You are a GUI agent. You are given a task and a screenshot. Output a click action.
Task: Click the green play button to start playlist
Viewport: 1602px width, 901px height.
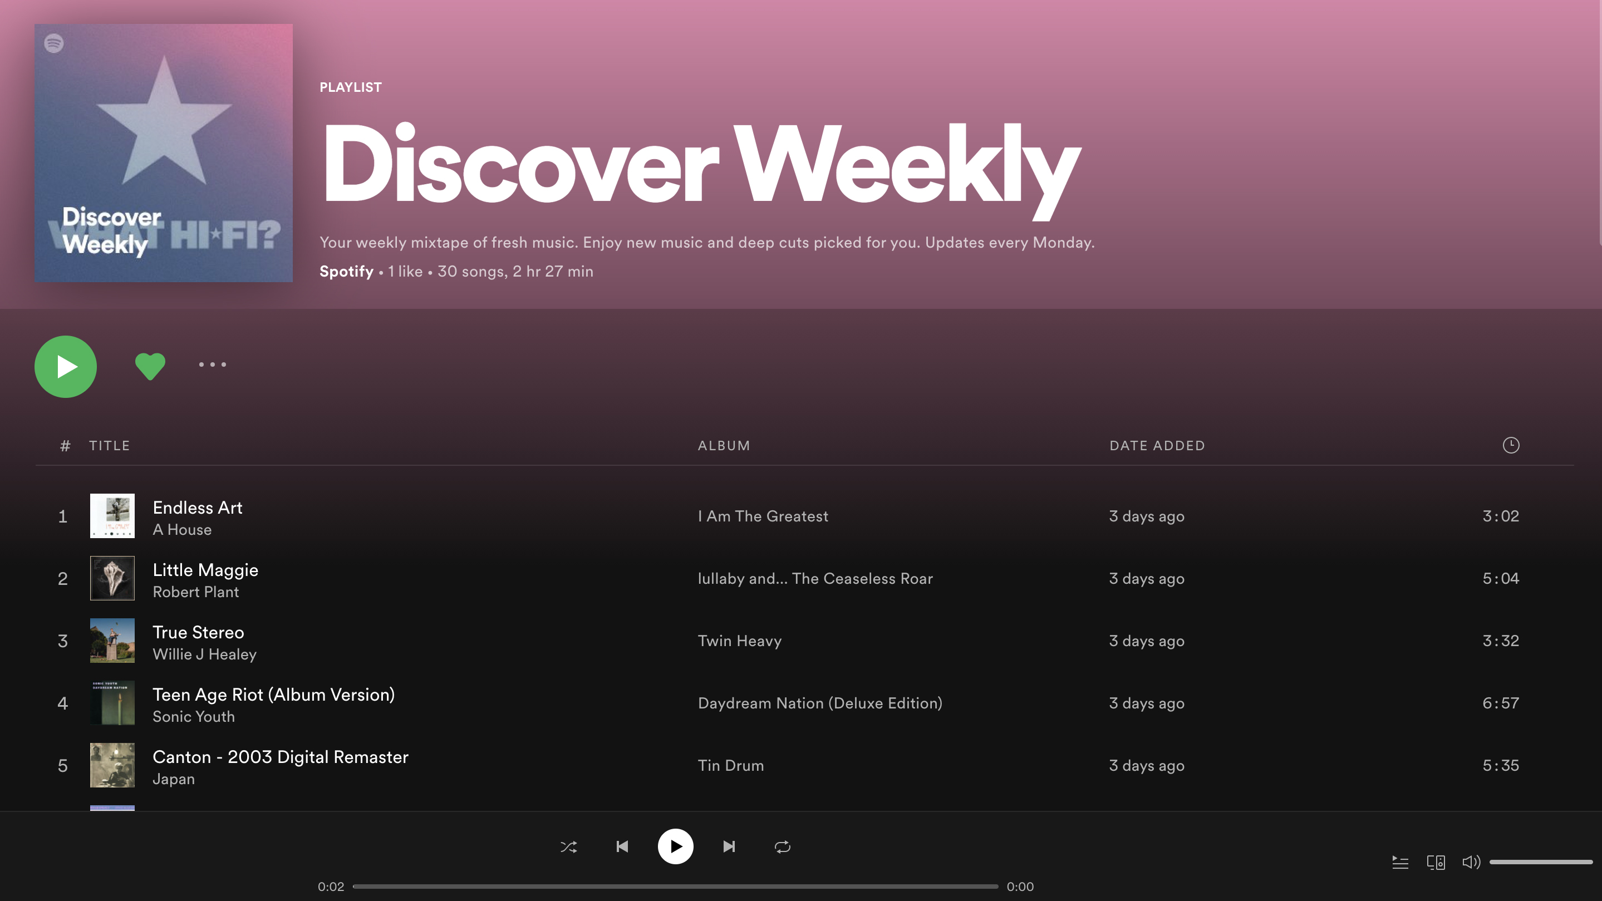point(65,366)
